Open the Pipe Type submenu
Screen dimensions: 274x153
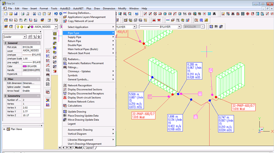89,33
